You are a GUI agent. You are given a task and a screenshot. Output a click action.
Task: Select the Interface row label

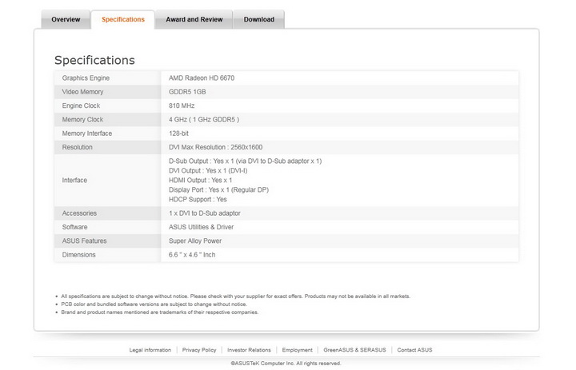tap(74, 181)
